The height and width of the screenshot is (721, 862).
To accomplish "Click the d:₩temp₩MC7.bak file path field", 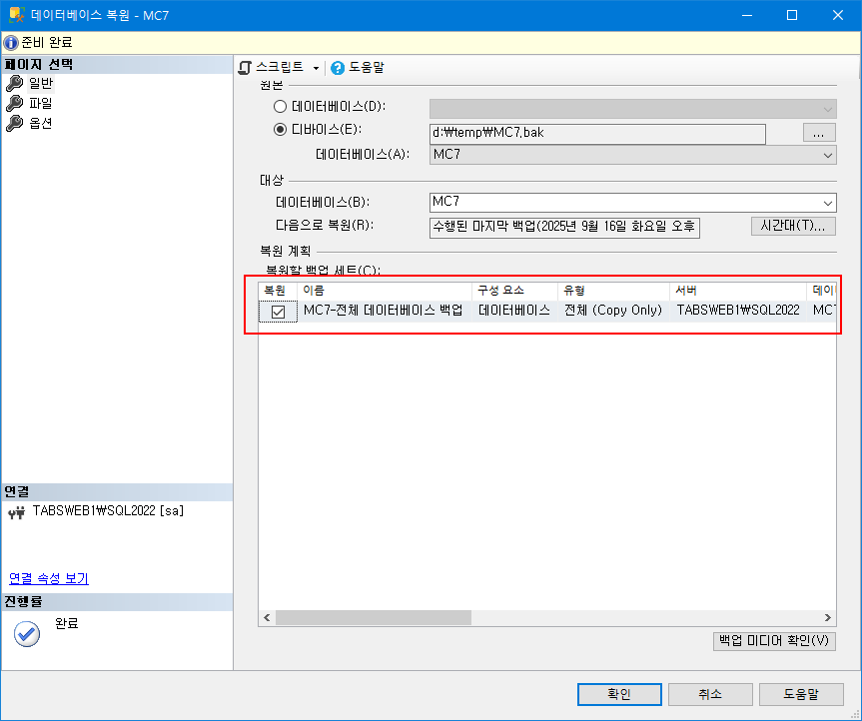I will pyautogui.click(x=597, y=132).
